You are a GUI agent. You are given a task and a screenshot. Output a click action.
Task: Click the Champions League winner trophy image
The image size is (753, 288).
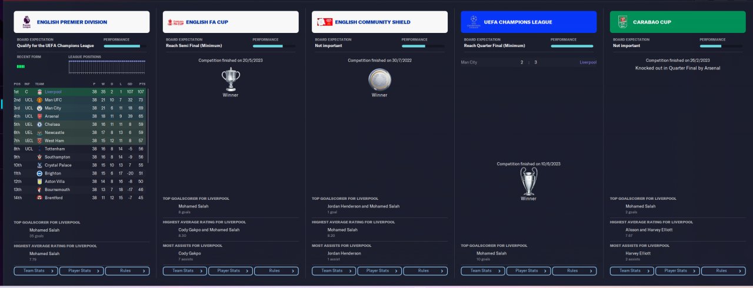528,181
